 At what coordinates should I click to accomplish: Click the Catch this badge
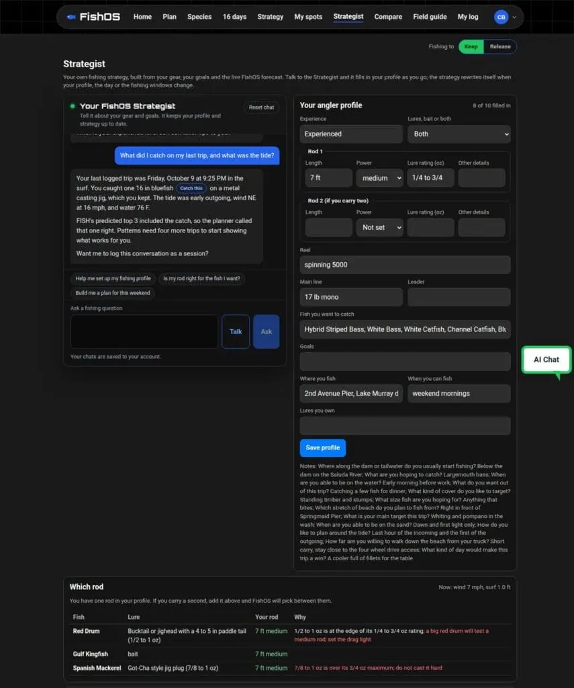[191, 188]
